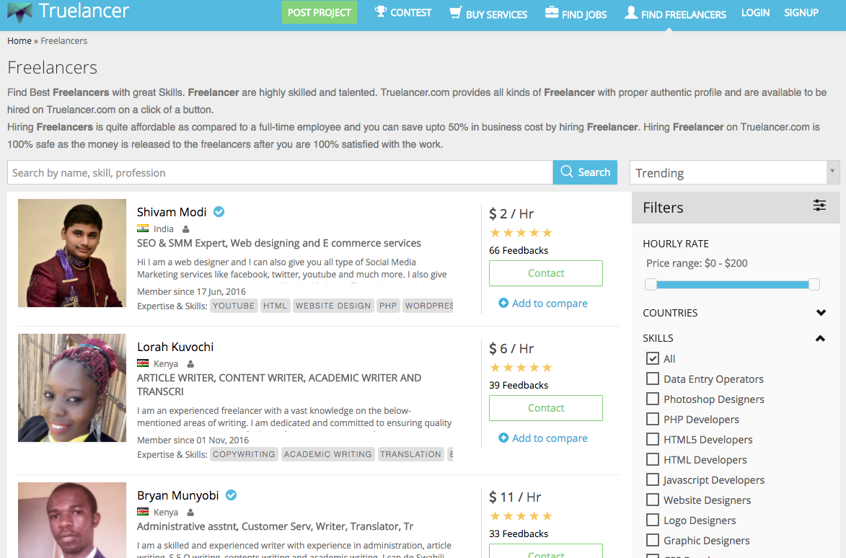Click Bryan Munyobi's profile photo
This screenshot has height=558, width=846.
click(x=72, y=521)
